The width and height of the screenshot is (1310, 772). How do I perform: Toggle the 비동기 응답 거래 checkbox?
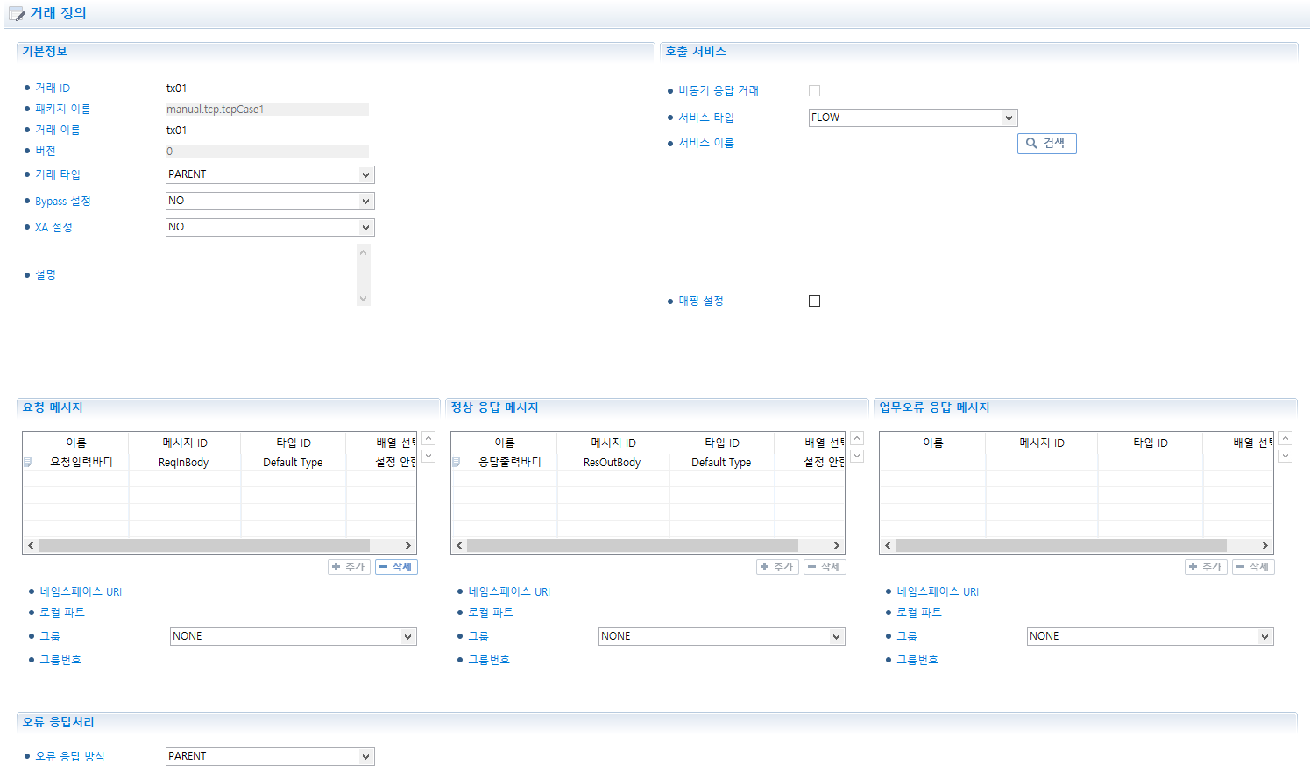(814, 91)
